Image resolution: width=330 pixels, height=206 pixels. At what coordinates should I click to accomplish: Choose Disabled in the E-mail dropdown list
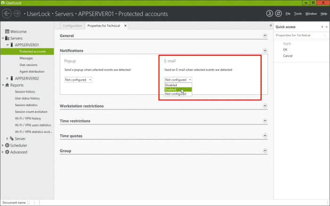pos(171,85)
